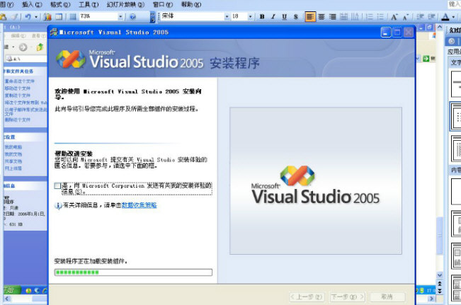Select Align Left paragraph icon
461x305 pixels.
click(310, 17)
